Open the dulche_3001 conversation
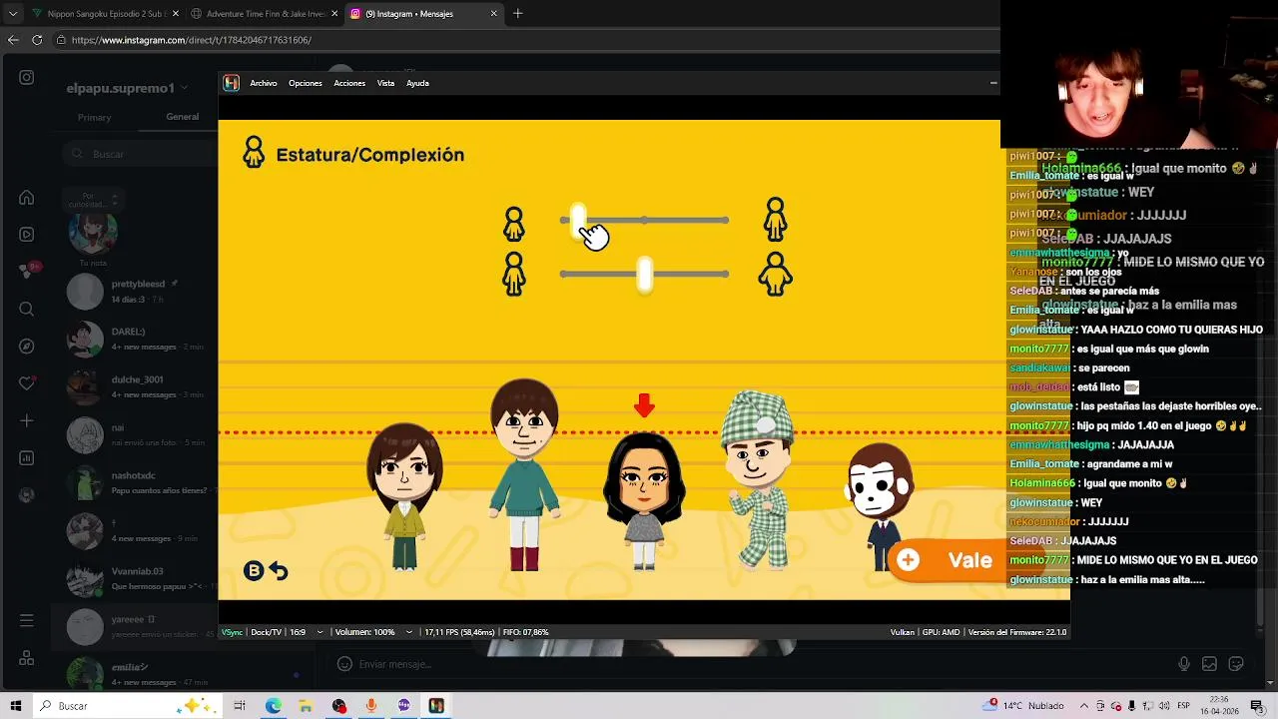Viewport: 1278px width, 719px height. click(135, 386)
